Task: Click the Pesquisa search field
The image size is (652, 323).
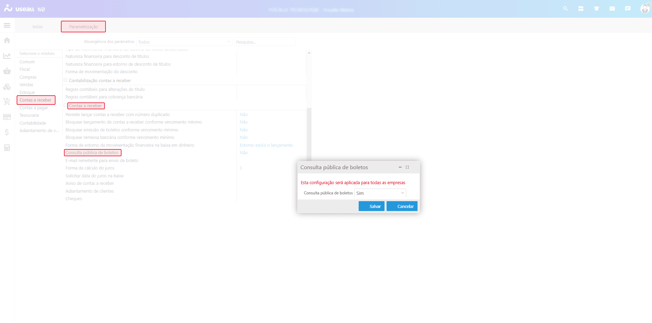Action: pyautogui.click(x=264, y=42)
